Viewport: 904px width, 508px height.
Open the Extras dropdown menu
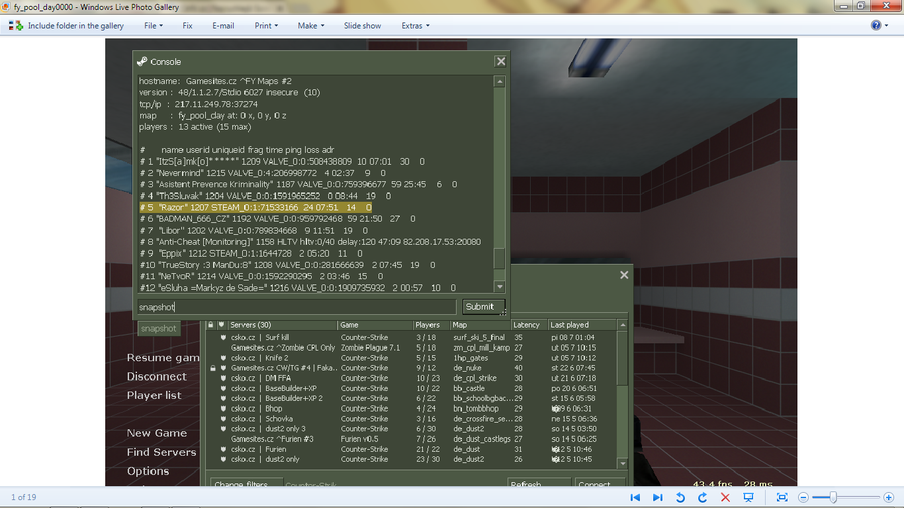coord(415,26)
